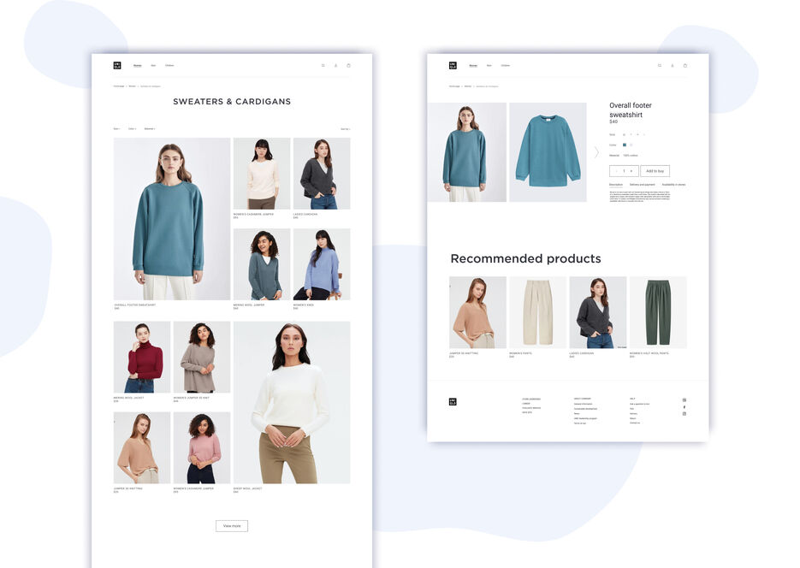This screenshot has width=800, height=568.
Task: Click the "$40" price under the product title
Action: coord(613,121)
